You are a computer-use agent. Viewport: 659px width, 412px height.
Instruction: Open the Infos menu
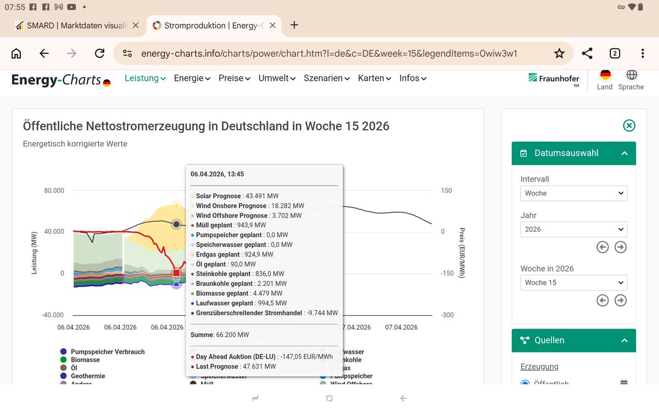413,78
